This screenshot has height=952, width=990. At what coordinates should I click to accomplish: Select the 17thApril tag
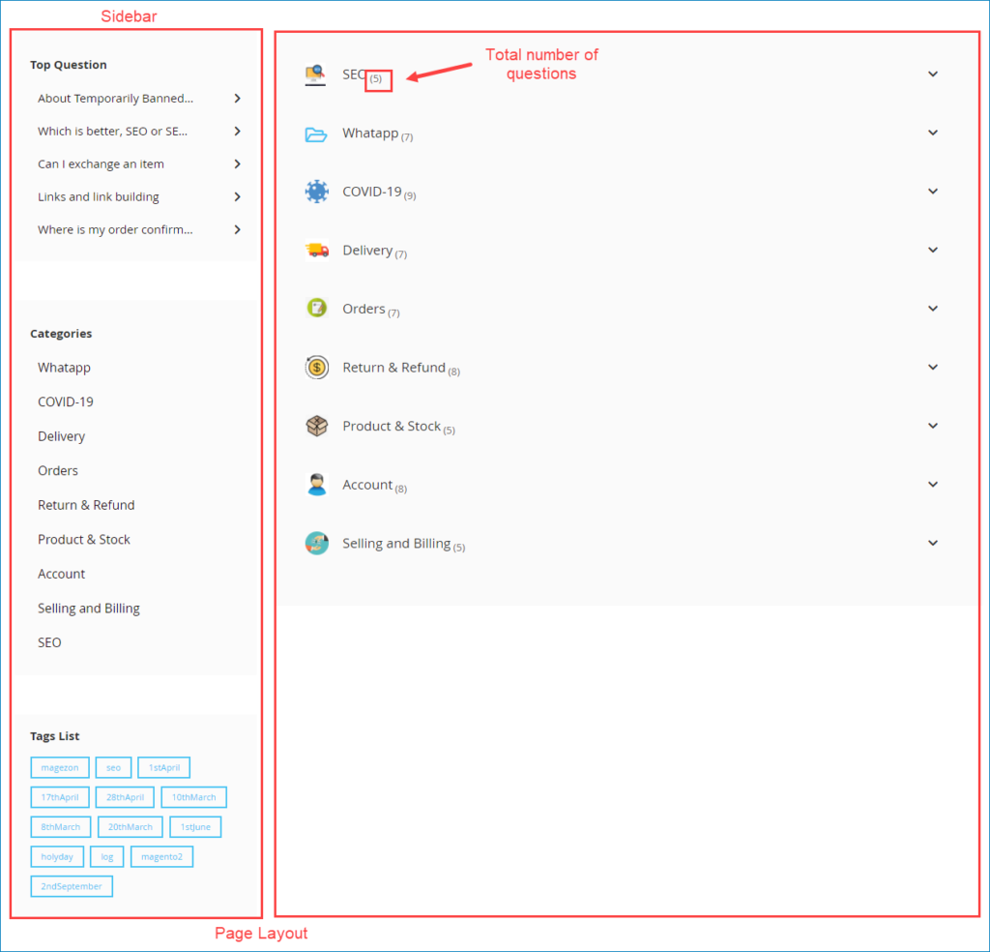click(x=60, y=797)
